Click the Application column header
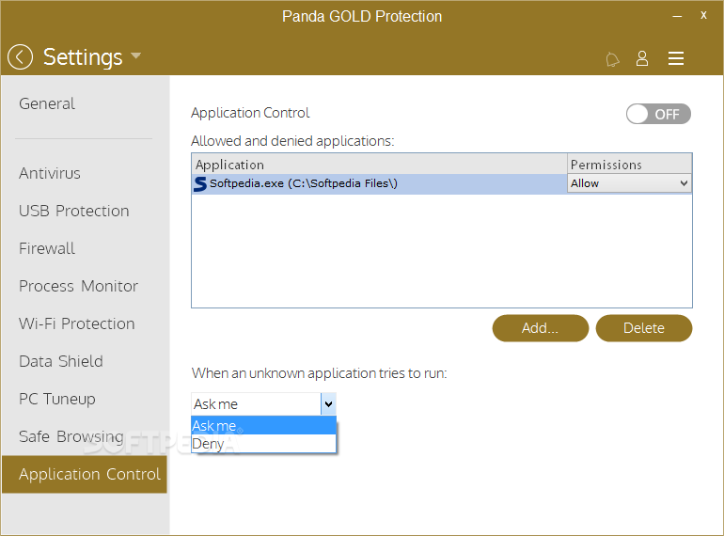724x536 pixels. [x=379, y=165]
